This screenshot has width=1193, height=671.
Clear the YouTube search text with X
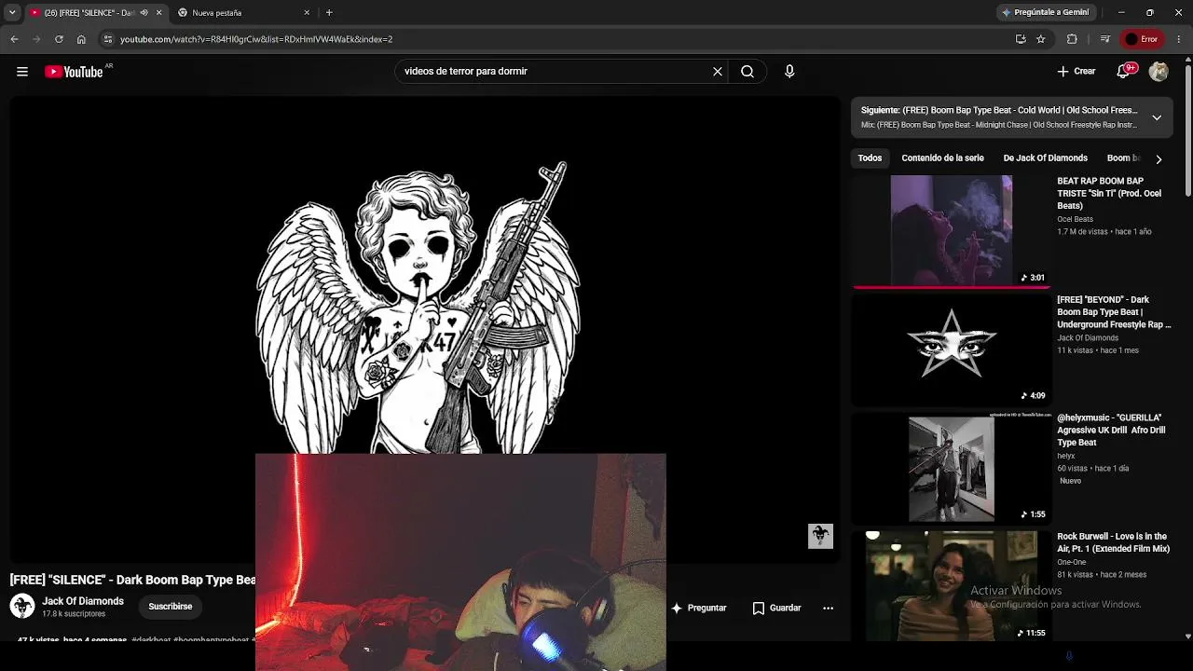[x=718, y=71]
